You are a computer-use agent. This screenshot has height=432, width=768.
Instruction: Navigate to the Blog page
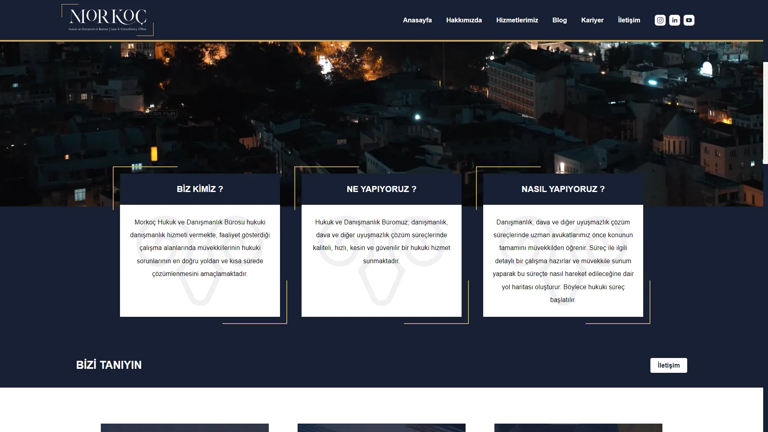559,20
